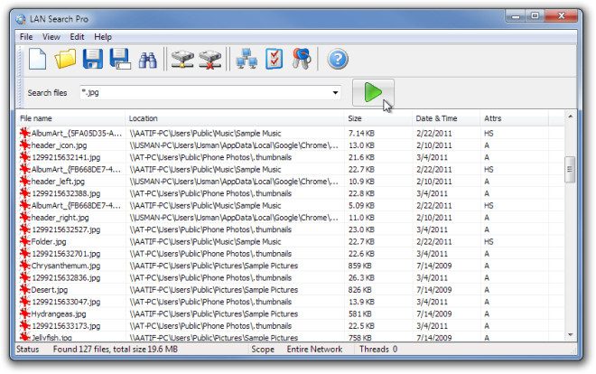Open the View menu

[51, 37]
